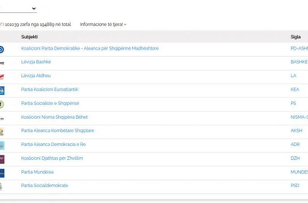Open the dropdown selector at the top left
Viewport: 308px width, 203px height.
pos(18,9)
